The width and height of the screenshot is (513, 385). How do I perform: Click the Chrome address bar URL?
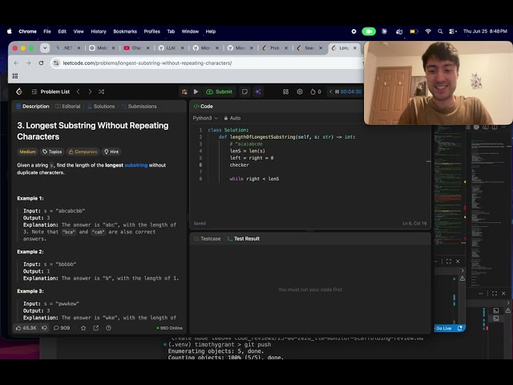(147, 63)
